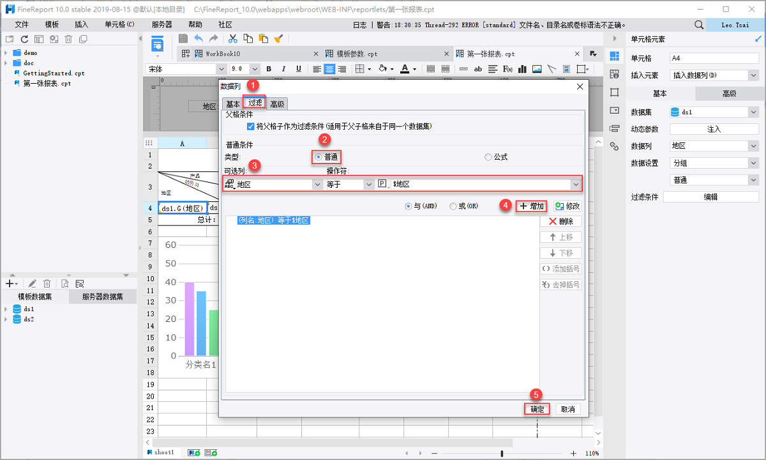The width and height of the screenshot is (766, 460).
Task: Switch to the 基本 tab in dialog
Action: 233,104
